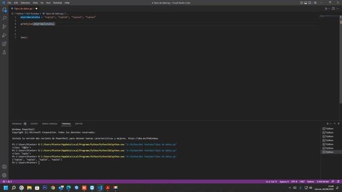Click the errors and warnings status indicator
342x192 pixels.
[7, 181]
